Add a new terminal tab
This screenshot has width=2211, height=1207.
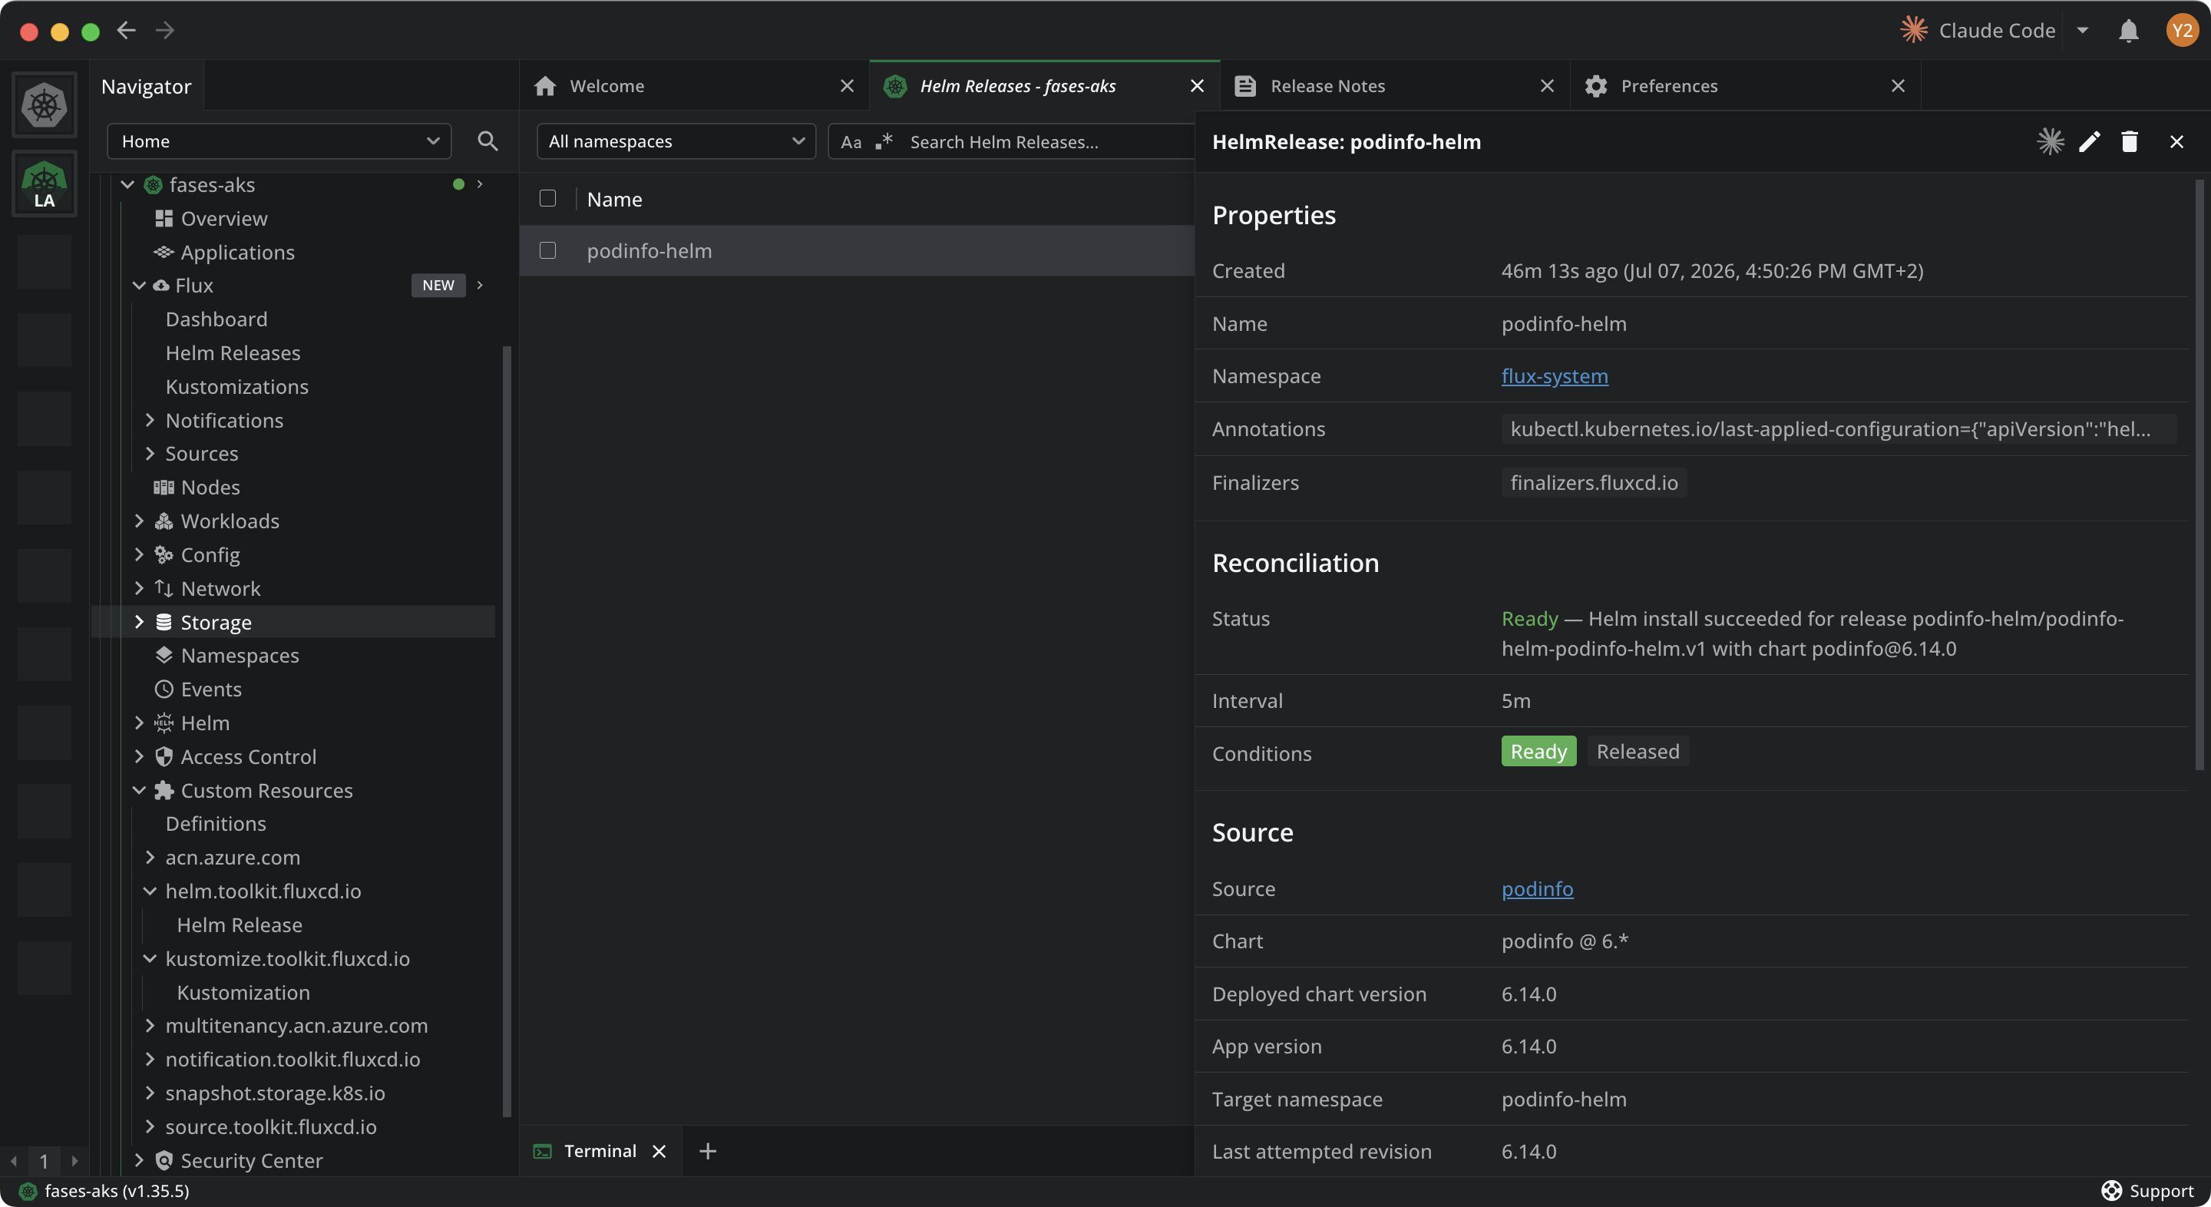(x=707, y=1151)
